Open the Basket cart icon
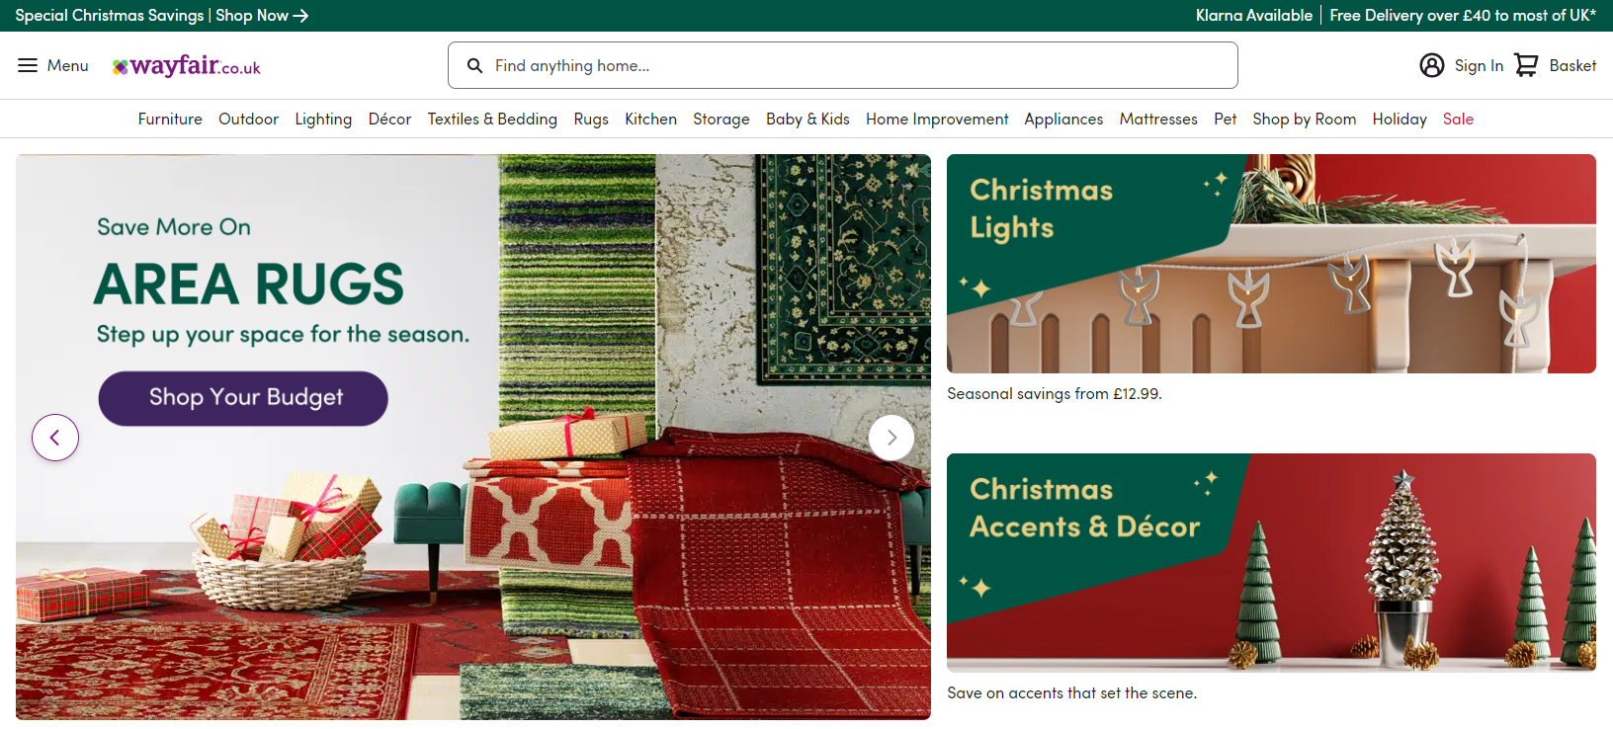This screenshot has width=1613, height=729. 1526,65
